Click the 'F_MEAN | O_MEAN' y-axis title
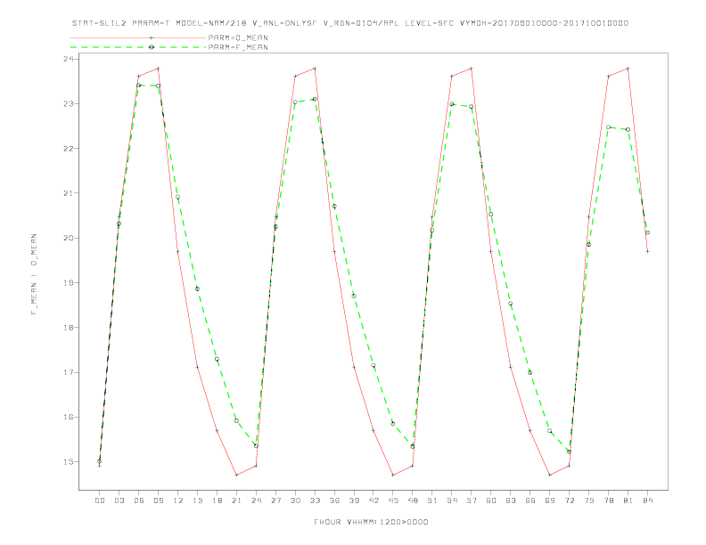This screenshot has height=545, width=706. [x=34, y=274]
